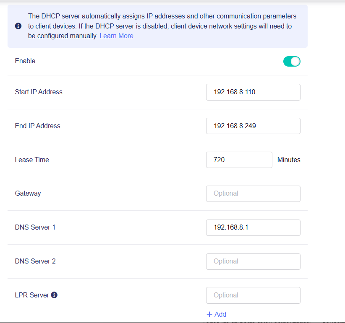Viewport: 345px width, 323px height.
Task: Click the optional Gateway input field
Action: 253,194
